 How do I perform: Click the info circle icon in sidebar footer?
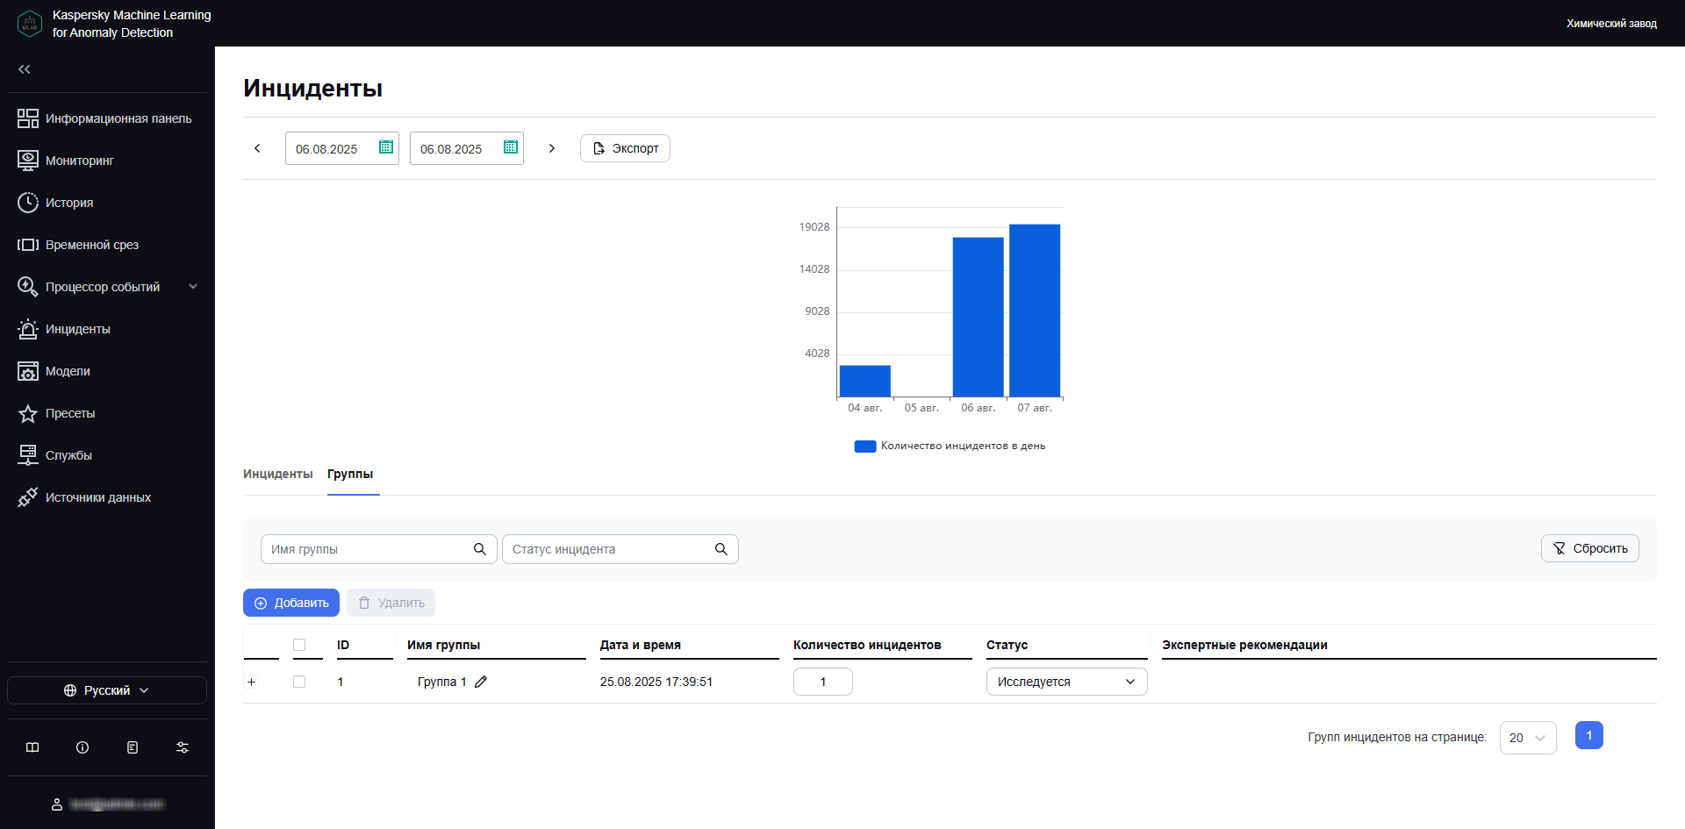coord(82,747)
